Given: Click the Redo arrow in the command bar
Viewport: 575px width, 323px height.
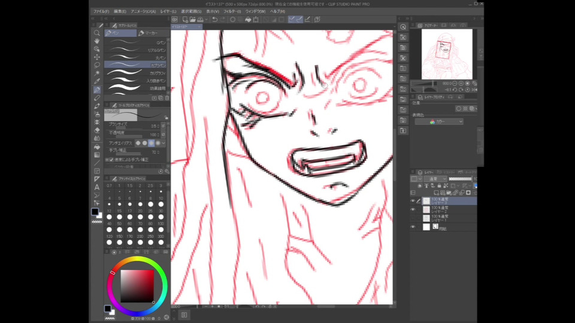Looking at the screenshot, I should [223, 19].
